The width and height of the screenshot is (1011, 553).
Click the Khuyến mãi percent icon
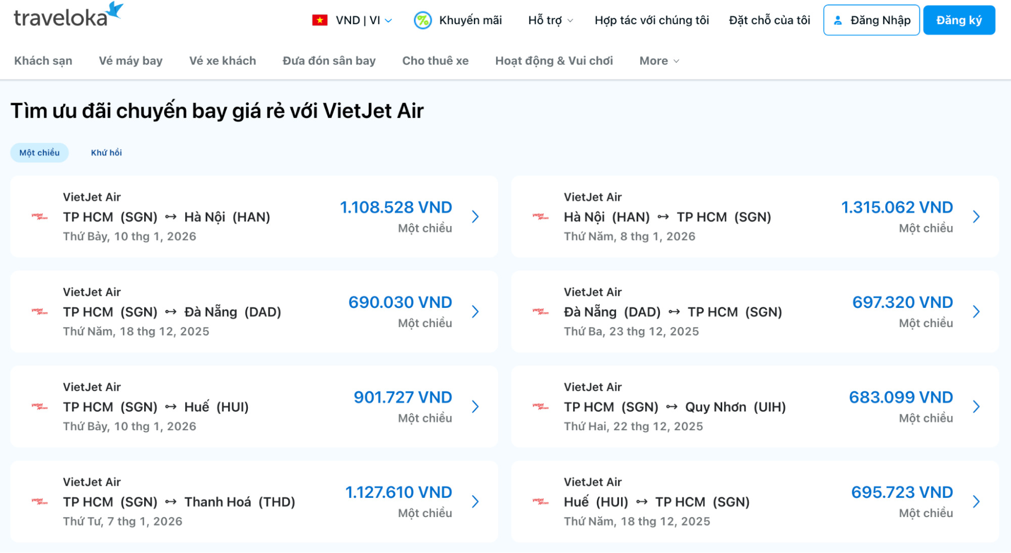pyautogui.click(x=422, y=20)
